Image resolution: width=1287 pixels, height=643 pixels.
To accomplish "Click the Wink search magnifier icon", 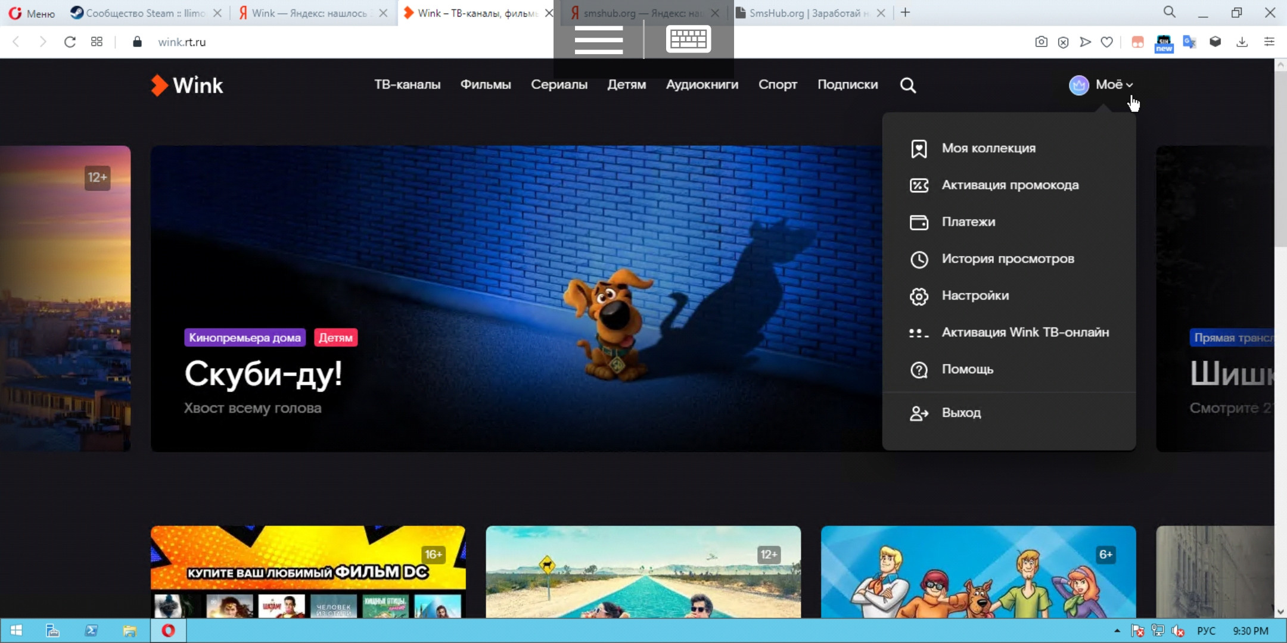I will [907, 85].
